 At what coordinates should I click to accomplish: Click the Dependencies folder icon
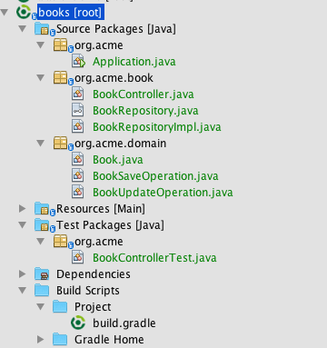point(42,273)
